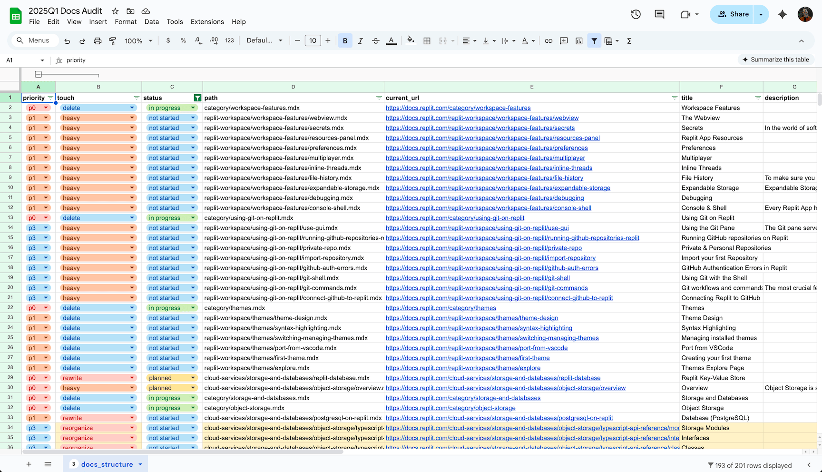The height and width of the screenshot is (472, 822).
Task: Click the paint format roller icon
Action: pos(113,41)
